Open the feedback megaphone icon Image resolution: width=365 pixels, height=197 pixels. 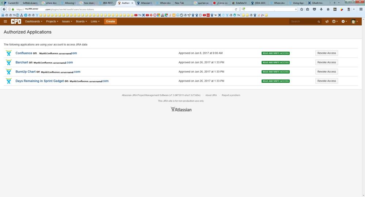click(x=327, y=21)
